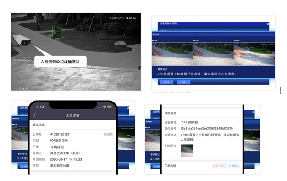The height and width of the screenshot is (181, 287).
Task: Click the left blue button under 事件备注
Action: point(166,82)
